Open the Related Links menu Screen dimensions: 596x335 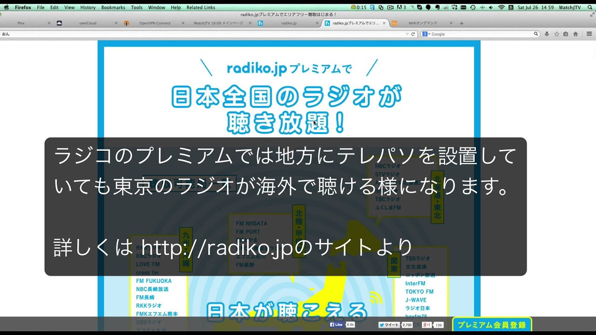(201, 7)
